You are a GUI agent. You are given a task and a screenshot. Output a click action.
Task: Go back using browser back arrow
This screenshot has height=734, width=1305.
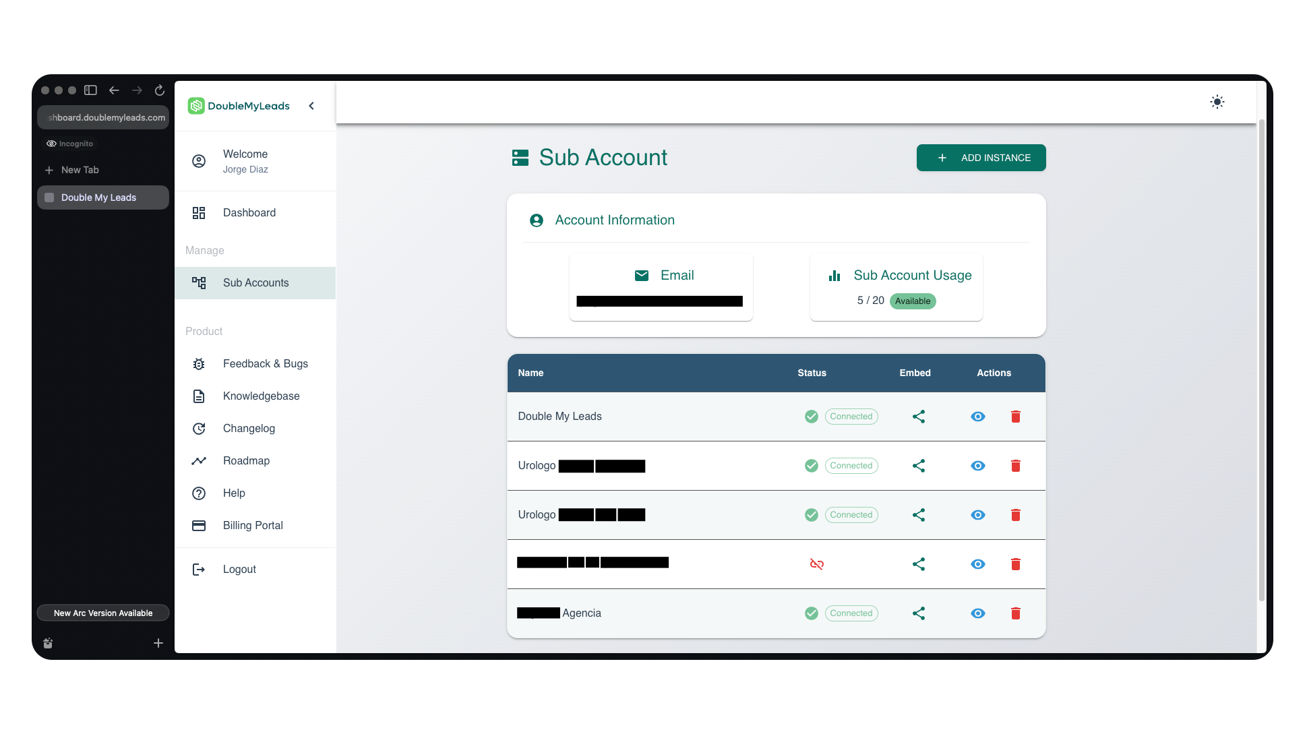click(114, 90)
